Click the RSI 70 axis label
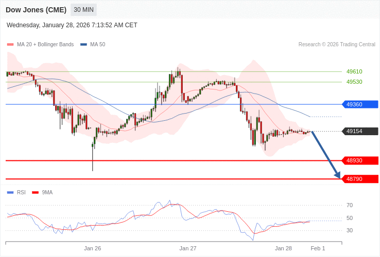The width and height of the screenshot is (380, 257). (350, 205)
